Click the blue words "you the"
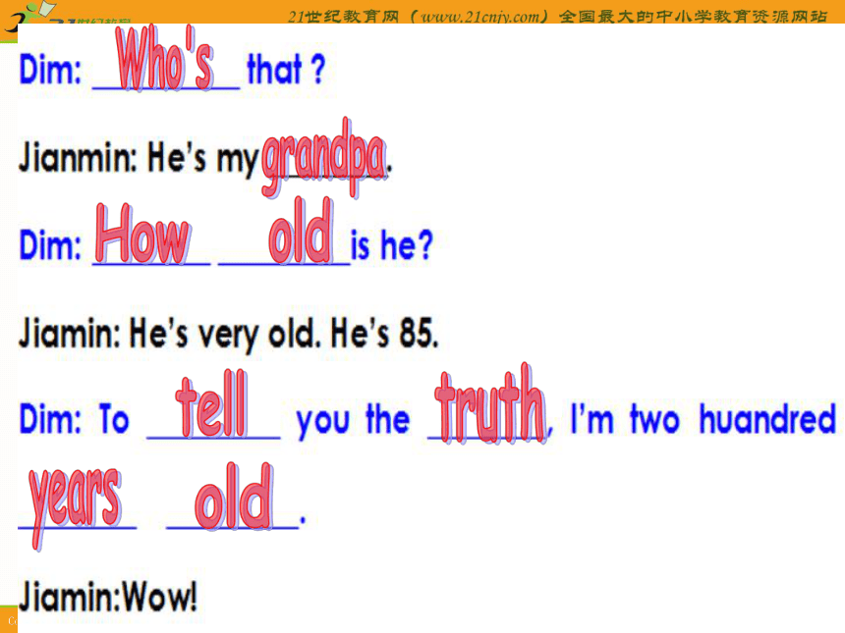This screenshot has width=845, height=633. (353, 420)
